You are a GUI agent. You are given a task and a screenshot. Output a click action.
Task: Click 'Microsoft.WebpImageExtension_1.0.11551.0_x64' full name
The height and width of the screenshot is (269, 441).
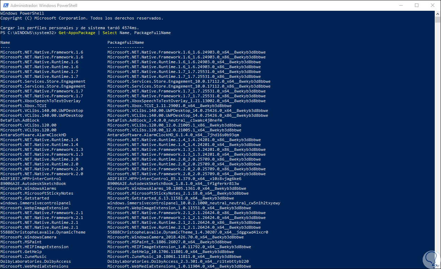(179, 208)
